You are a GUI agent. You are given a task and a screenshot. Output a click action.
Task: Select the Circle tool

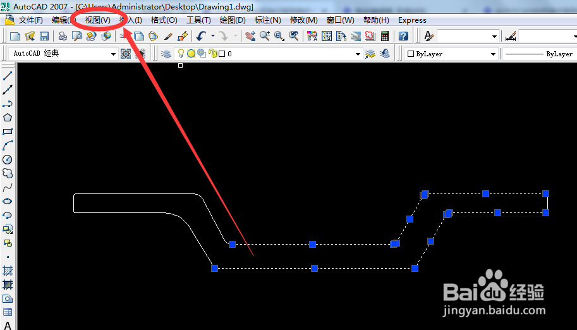tap(8, 159)
